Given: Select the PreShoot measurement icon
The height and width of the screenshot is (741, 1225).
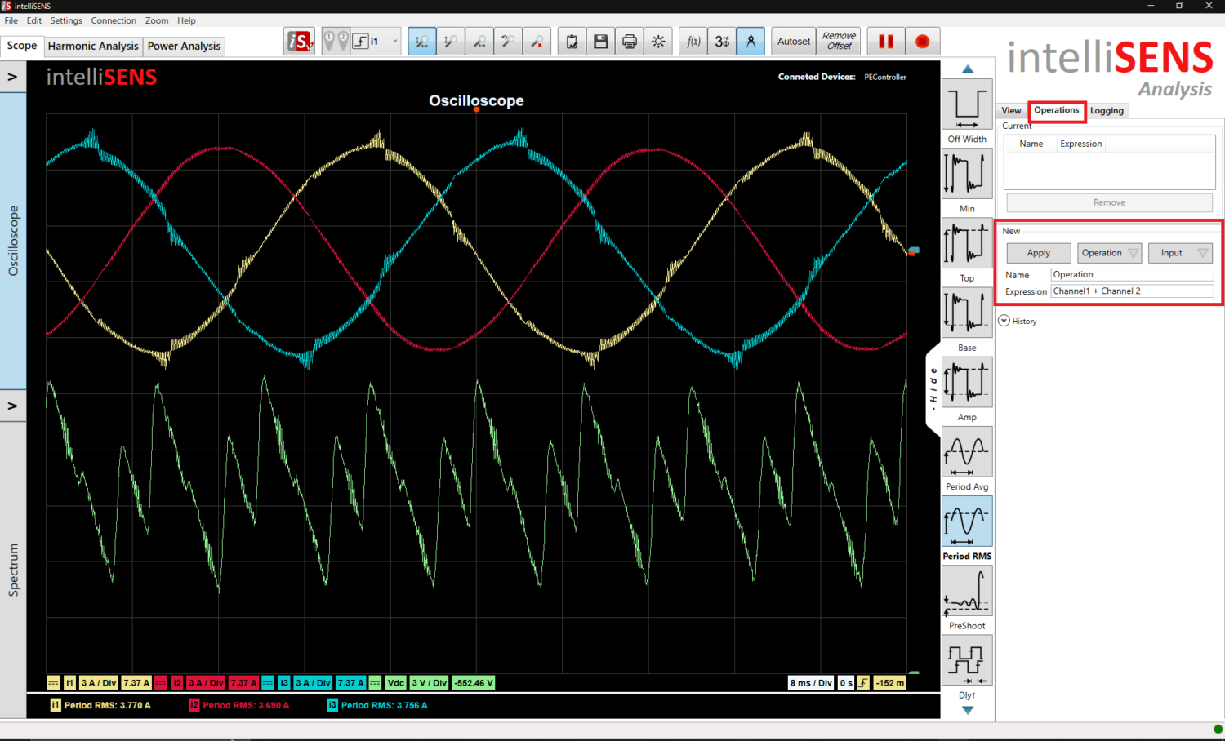Looking at the screenshot, I should [967, 591].
